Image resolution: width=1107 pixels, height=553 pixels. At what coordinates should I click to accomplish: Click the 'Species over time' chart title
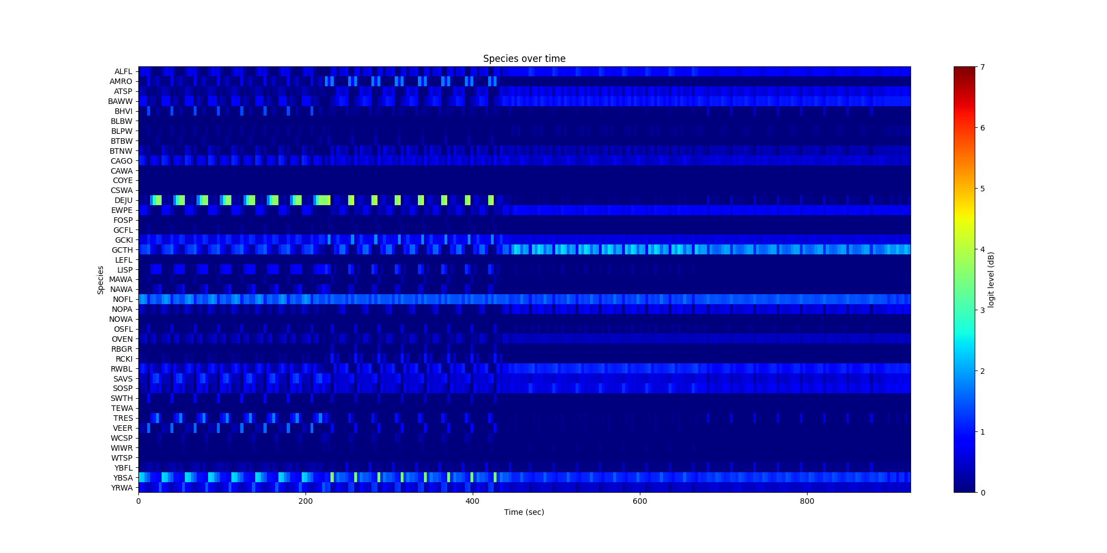click(524, 59)
